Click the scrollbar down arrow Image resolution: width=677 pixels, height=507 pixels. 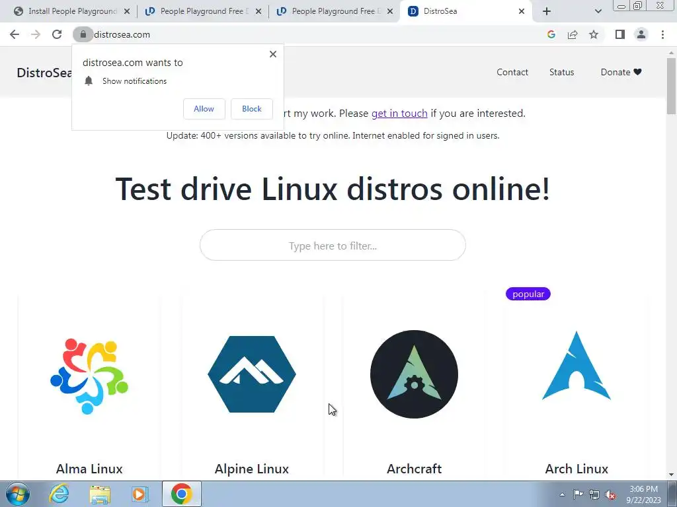point(671,475)
